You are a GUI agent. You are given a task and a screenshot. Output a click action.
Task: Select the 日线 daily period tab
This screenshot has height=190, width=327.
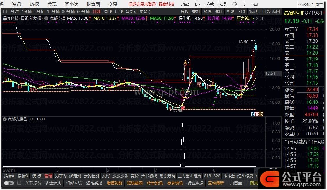tap(96, 12)
